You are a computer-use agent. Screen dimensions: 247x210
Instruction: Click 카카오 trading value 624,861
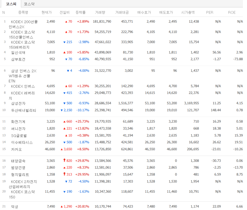pyautogui.click(x=127, y=149)
